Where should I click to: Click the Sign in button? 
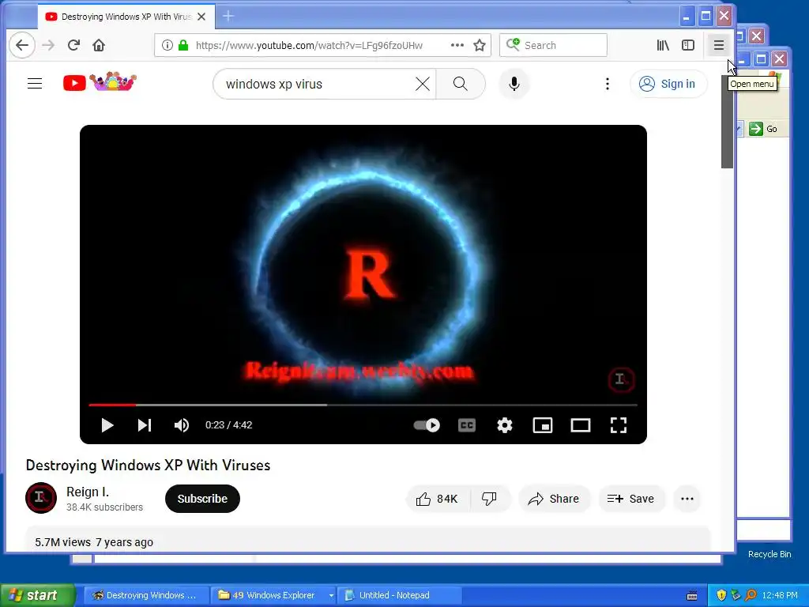point(668,84)
